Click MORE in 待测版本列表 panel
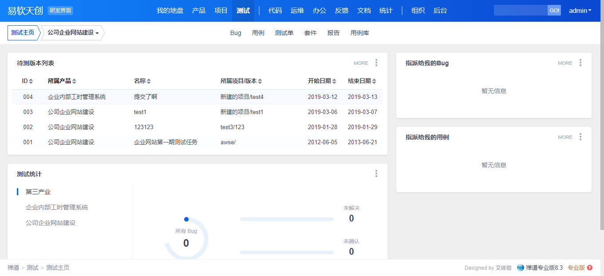 click(x=361, y=63)
